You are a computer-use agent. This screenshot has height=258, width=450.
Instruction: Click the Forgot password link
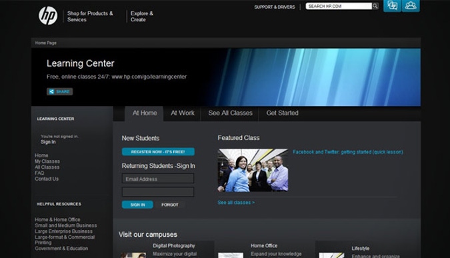170,205
